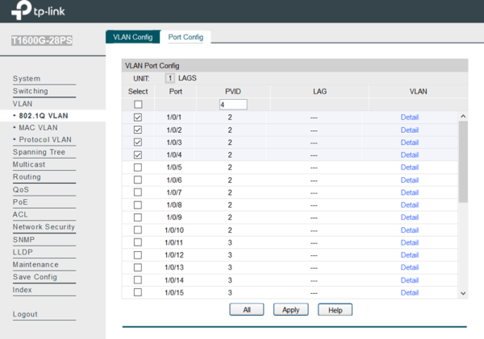Expand the Spanning Tree sidebar section
This screenshot has height=339, width=484.
coord(39,152)
